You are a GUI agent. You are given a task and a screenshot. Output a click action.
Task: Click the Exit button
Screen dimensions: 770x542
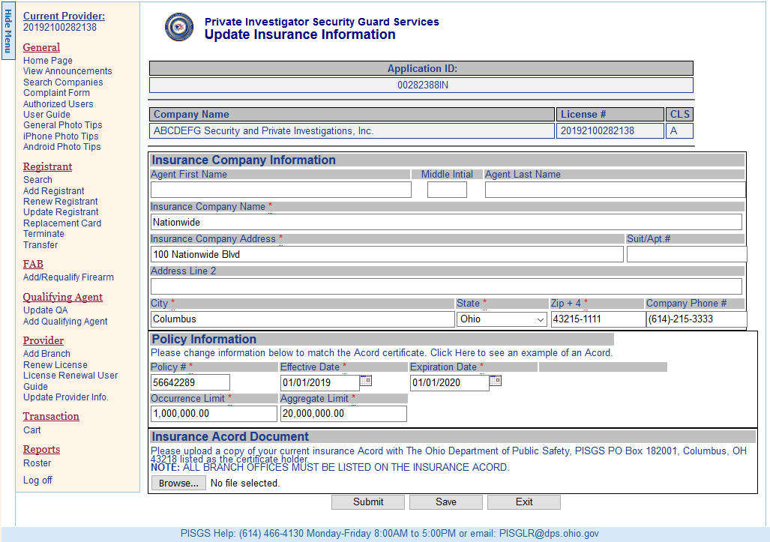click(524, 502)
